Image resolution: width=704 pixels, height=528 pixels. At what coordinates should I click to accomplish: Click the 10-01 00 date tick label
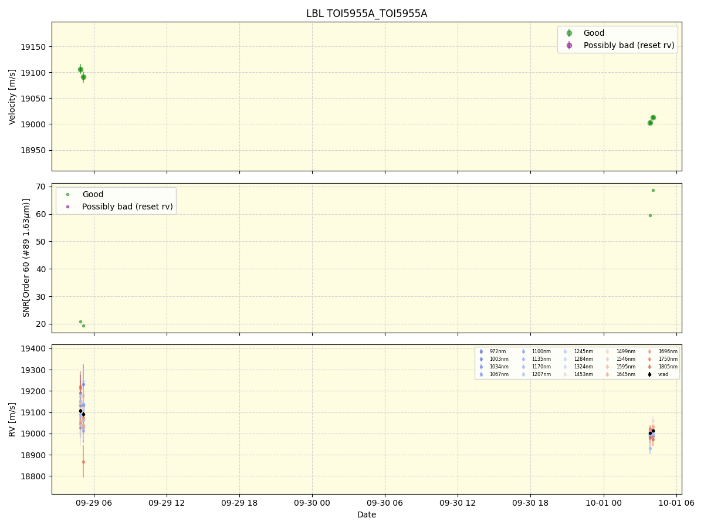pos(604,502)
